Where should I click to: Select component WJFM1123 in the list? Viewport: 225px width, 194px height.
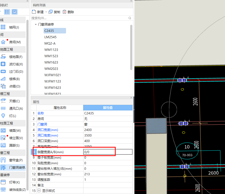click(x=53, y=81)
